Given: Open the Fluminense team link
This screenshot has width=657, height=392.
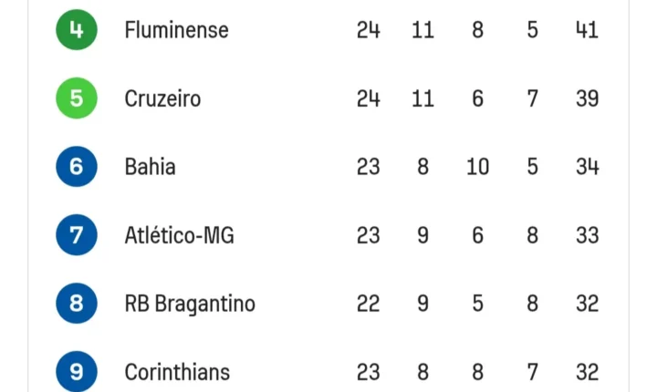Looking at the screenshot, I should point(176,30).
